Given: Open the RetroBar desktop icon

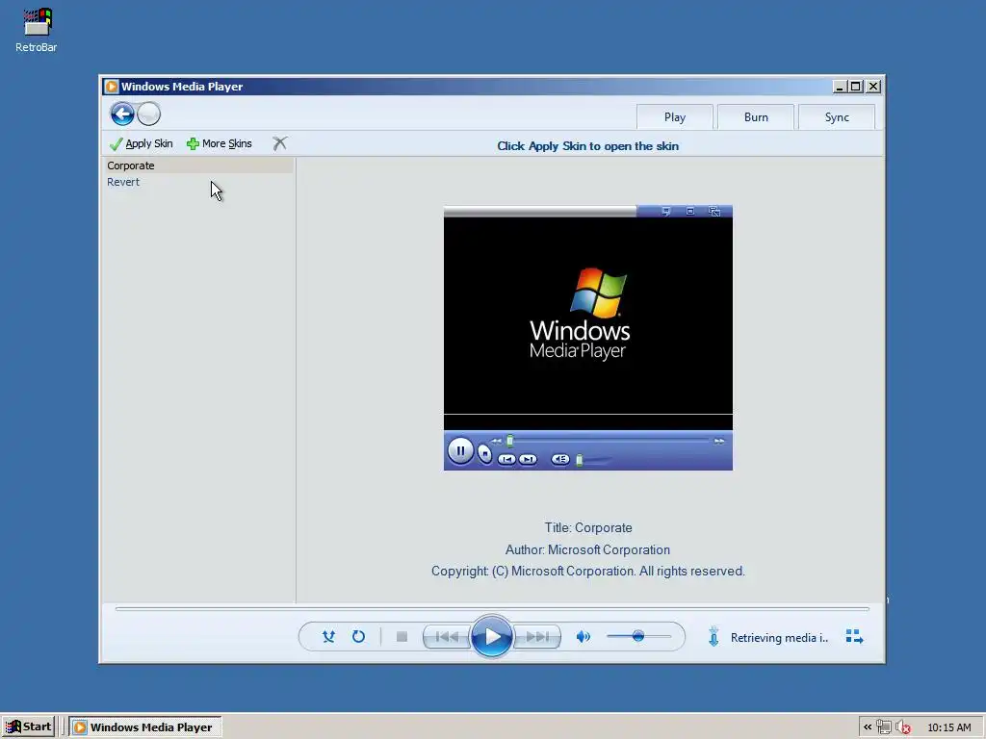Looking at the screenshot, I should 37,30.
